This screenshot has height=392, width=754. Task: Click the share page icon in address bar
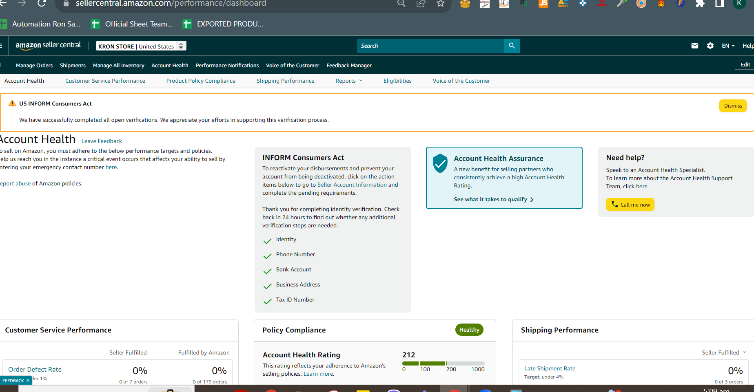421,4
